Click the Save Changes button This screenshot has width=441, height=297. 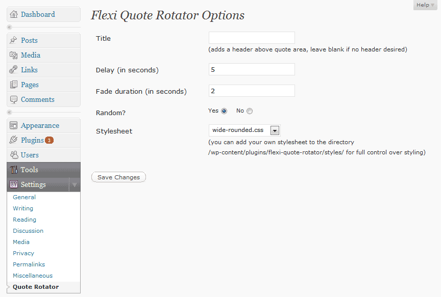118,177
